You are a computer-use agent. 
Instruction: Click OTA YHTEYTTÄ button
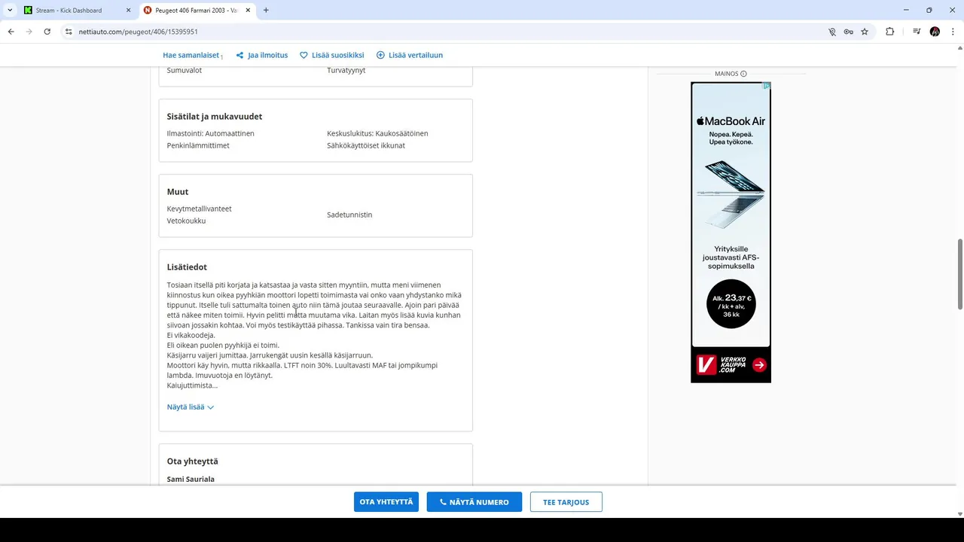(x=386, y=502)
